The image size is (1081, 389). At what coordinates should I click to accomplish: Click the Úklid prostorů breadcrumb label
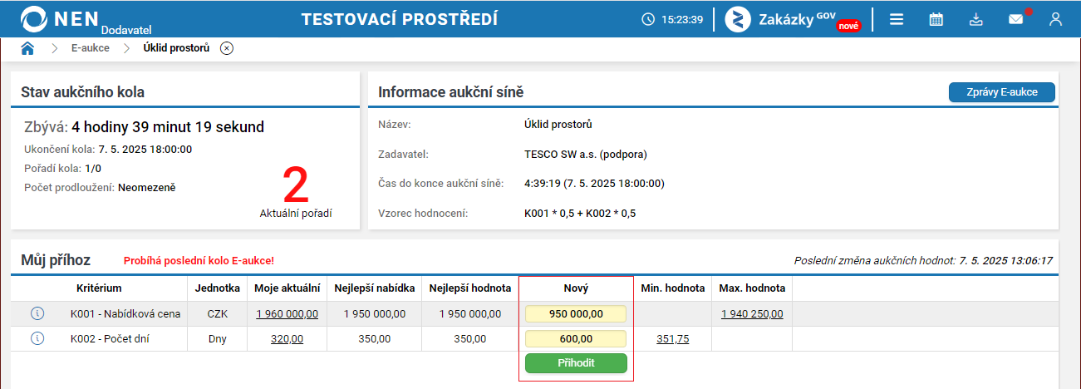pyautogui.click(x=177, y=48)
